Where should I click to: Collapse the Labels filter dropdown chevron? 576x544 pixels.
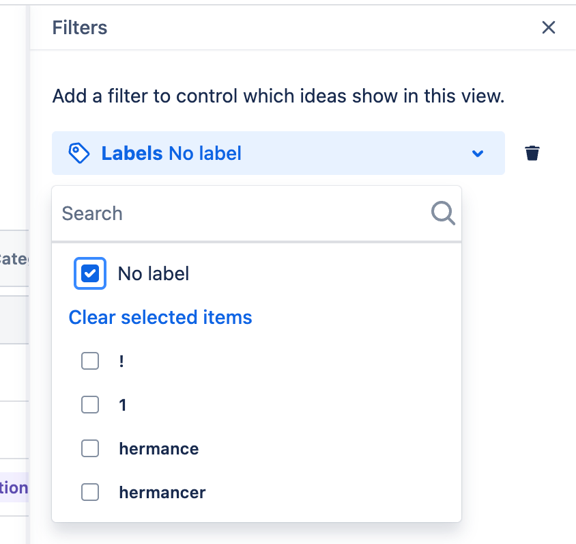pos(478,153)
